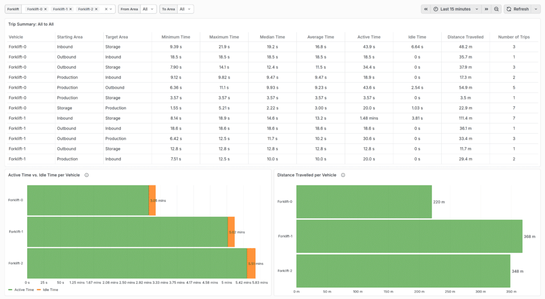Image resolution: width=545 pixels, height=299 pixels.
Task: Shift time range forwards
Action: pyautogui.click(x=486, y=9)
